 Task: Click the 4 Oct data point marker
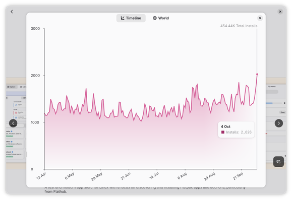point(257,74)
